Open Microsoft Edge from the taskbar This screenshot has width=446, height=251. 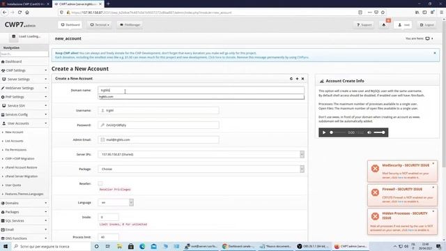(x=142, y=246)
